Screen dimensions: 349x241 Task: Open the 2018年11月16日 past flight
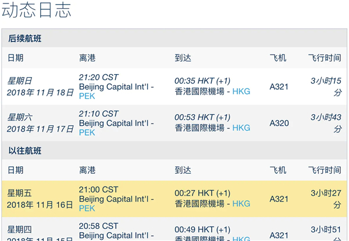click(40, 205)
